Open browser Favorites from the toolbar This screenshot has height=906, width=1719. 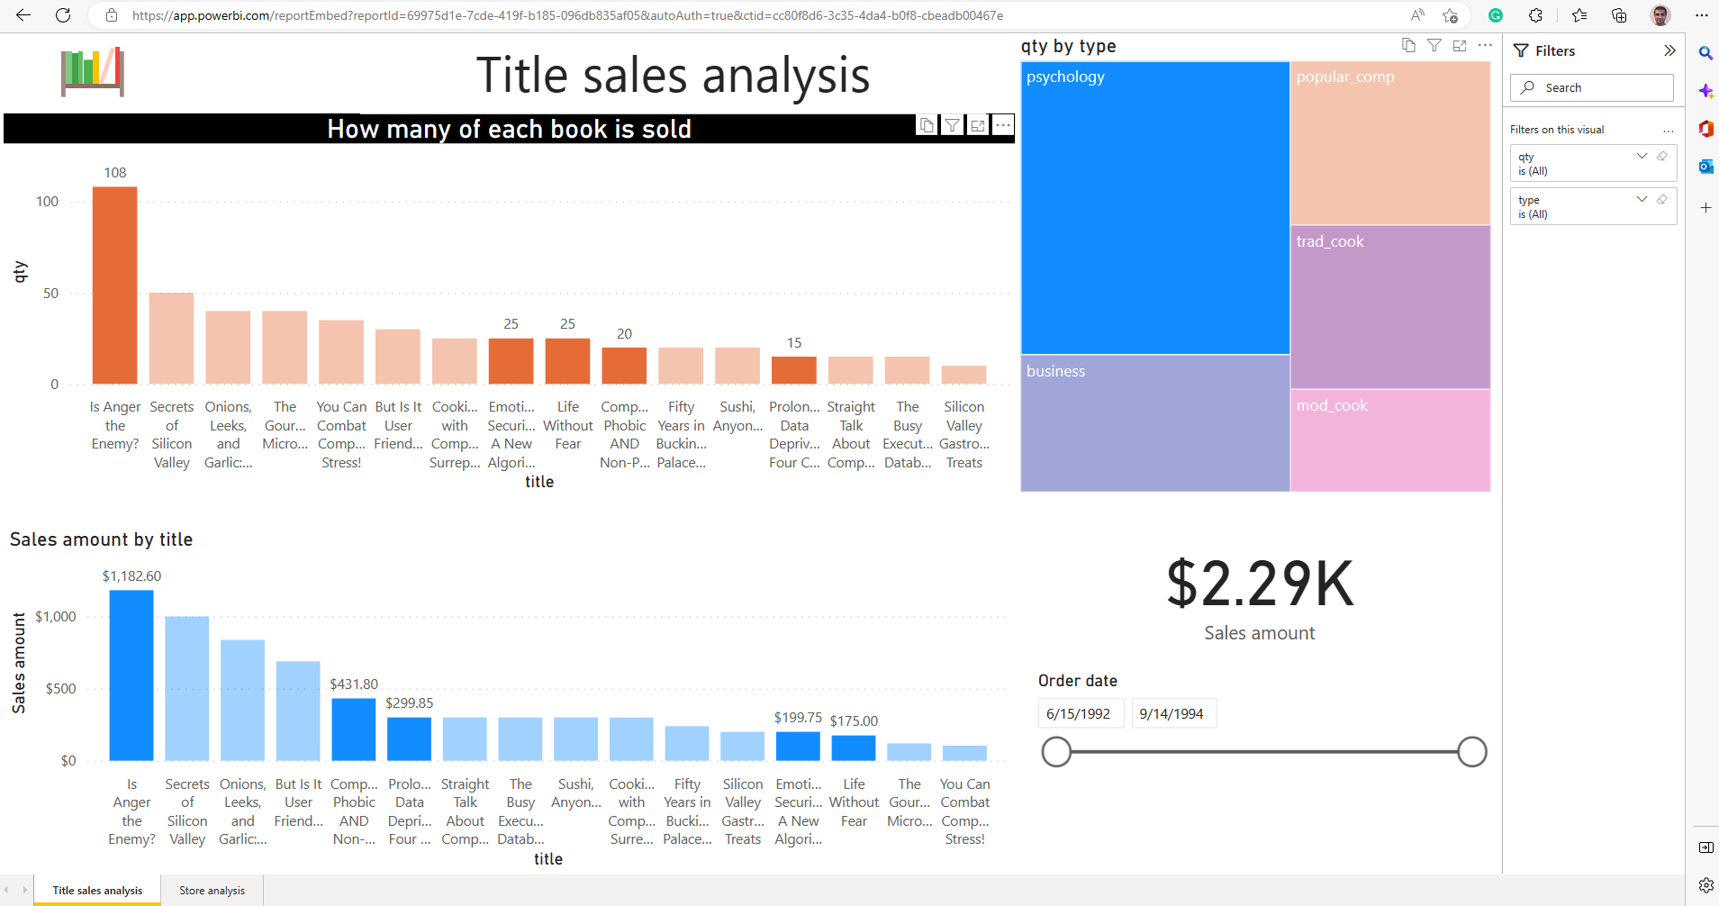coord(1579,14)
